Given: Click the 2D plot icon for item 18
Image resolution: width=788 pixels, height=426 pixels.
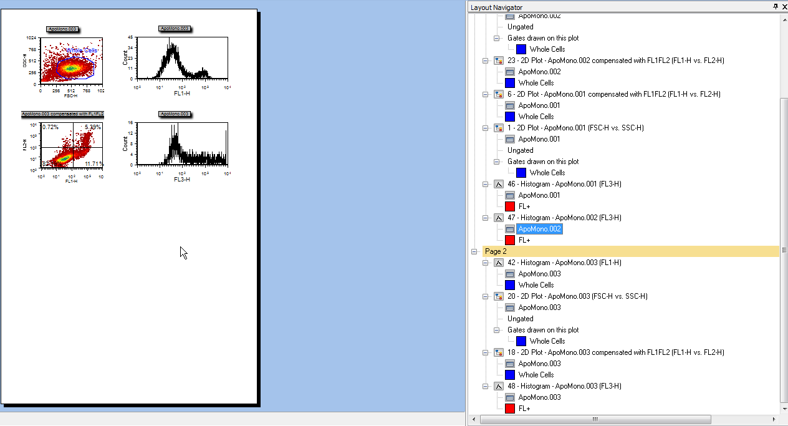Looking at the screenshot, I should [498, 352].
